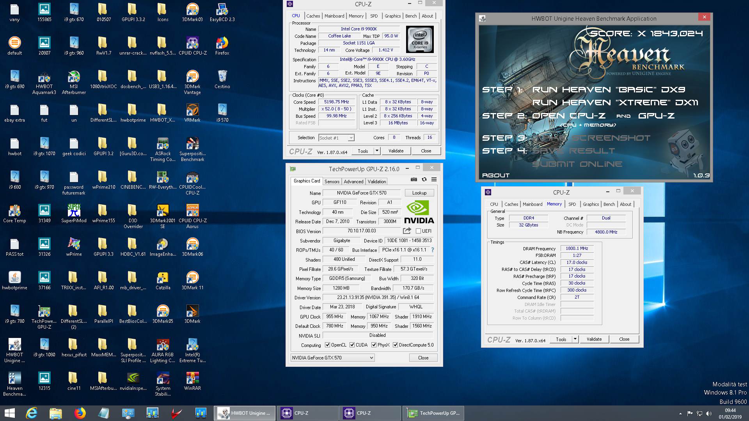Toggle CUDA checkbox in GPU-Z
749x421 pixels.
[x=352, y=345]
